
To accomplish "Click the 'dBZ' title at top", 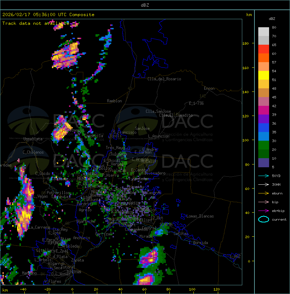I will click(x=145, y=5).
